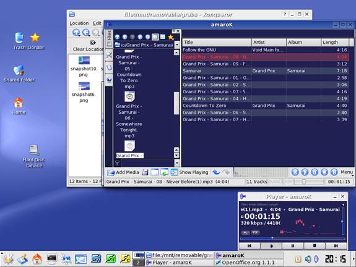Skip to next track in Player window
The width and height of the screenshot is (356, 267).
336,246
